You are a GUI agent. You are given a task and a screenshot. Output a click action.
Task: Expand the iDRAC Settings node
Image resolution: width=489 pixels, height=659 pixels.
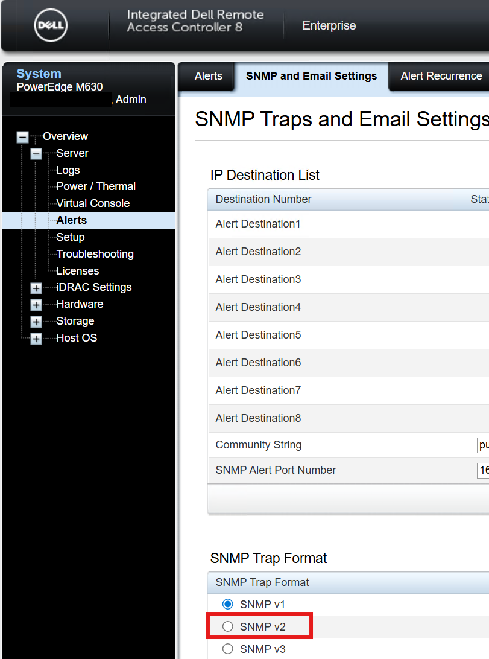pyautogui.click(x=36, y=288)
